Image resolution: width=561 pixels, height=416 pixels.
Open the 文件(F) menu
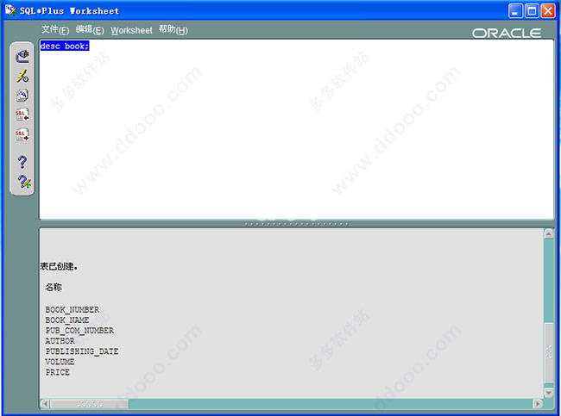coord(55,29)
